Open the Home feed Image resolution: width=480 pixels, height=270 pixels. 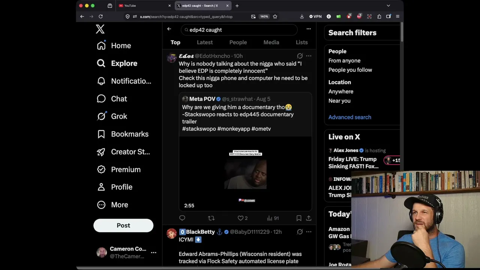[114, 46]
